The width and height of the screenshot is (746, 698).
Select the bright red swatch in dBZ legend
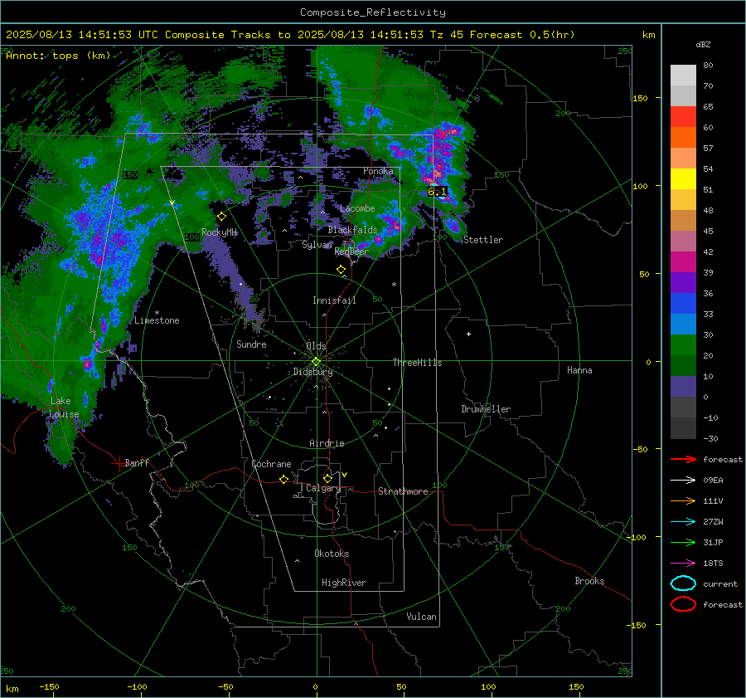(x=683, y=117)
